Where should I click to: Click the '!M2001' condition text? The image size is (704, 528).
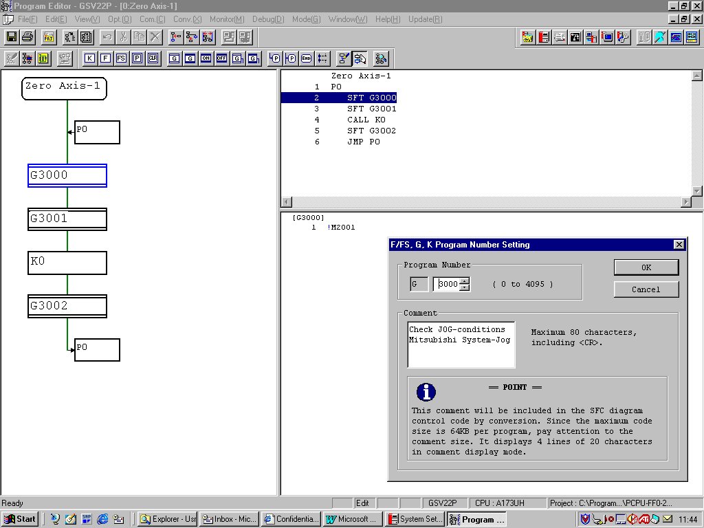point(342,227)
